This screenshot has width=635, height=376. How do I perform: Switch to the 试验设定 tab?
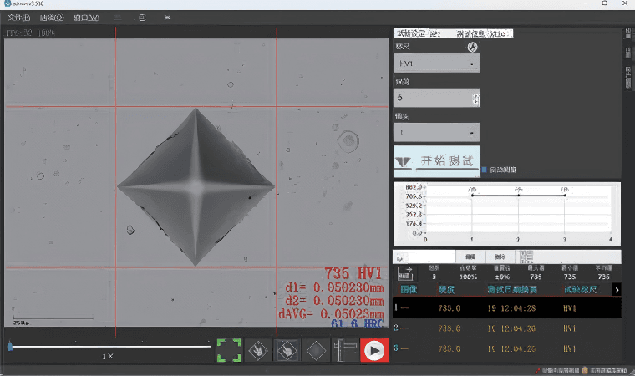pyautogui.click(x=409, y=34)
